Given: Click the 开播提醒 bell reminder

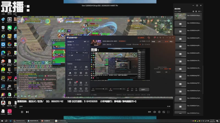Looking at the screenshot, I should (142, 41).
